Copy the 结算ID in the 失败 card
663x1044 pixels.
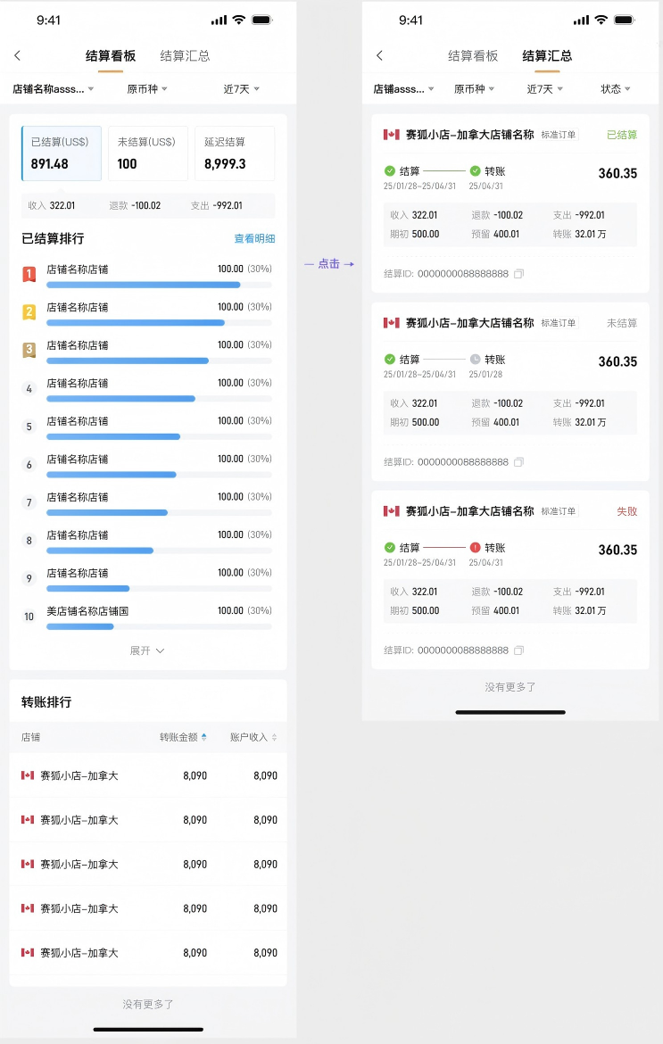[518, 650]
